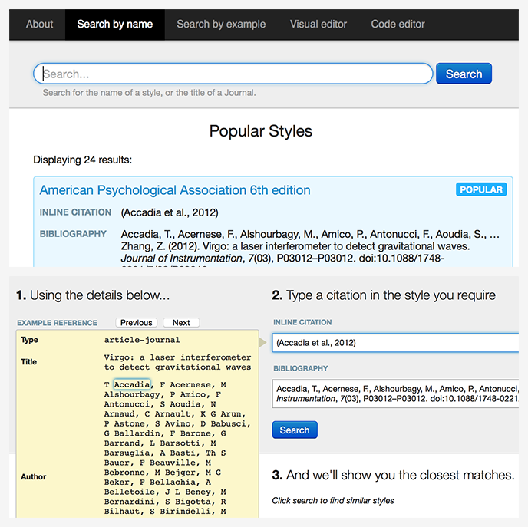
Task: Switch to Search by example tab
Action: click(x=221, y=25)
